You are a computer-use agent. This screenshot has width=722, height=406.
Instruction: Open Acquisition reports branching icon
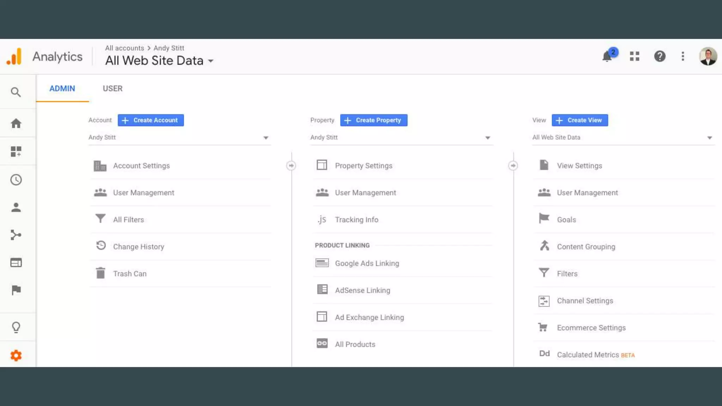coord(16,235)
